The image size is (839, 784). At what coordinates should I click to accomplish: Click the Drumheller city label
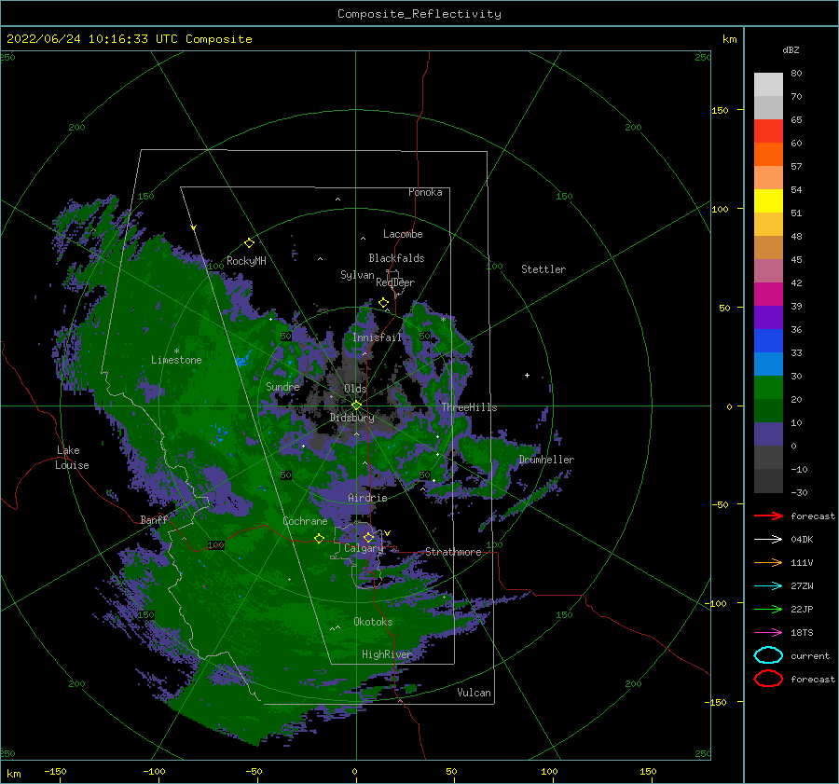[x=546, y=460]
